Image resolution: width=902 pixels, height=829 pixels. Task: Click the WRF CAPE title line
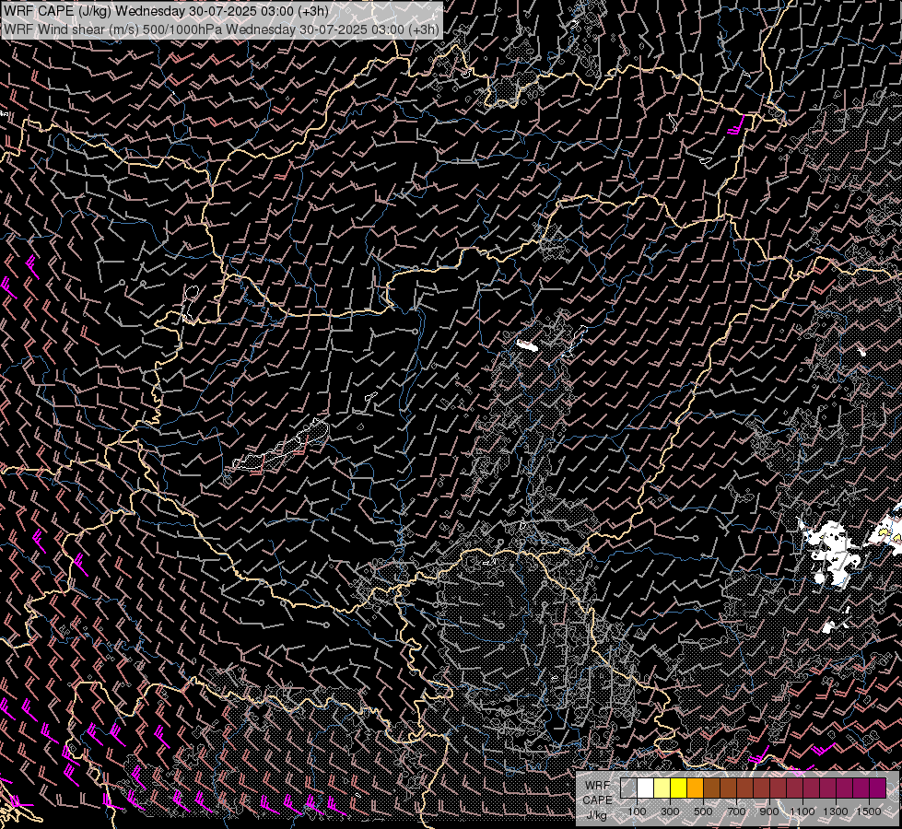tap(166, 11)
